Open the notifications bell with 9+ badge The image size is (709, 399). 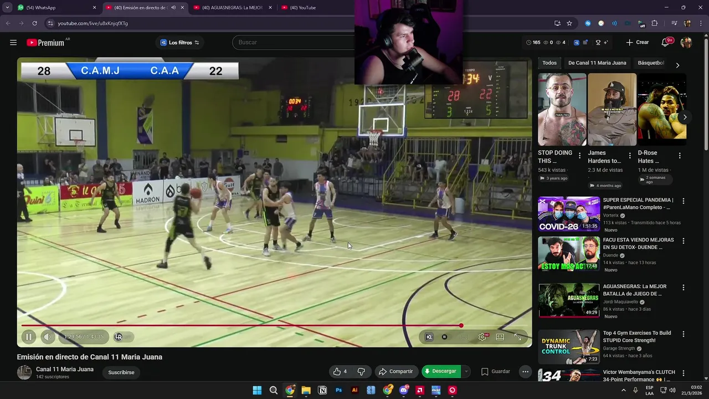pyautogui.click(x=666, y=43)
